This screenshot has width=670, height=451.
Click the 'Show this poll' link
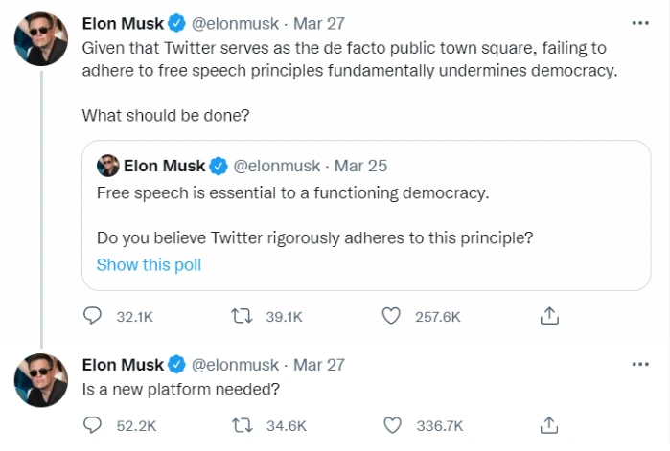click(149, 264)
